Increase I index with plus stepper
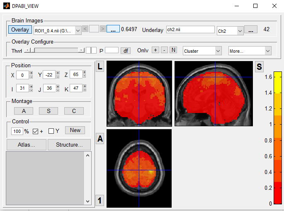Screen dimensions: 284x211 pos(31,86)
